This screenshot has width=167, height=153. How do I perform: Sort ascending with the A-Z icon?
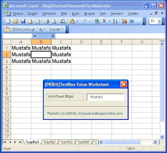click(115, 21)
